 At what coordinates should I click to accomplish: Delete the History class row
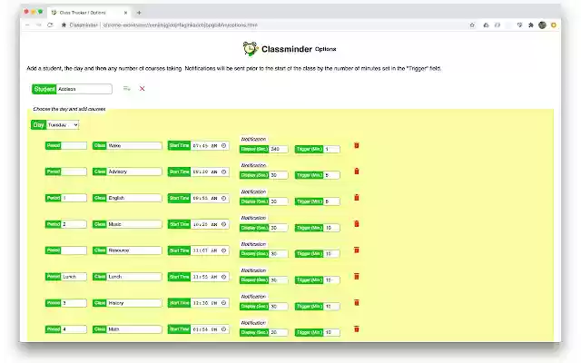pyautogui.click(x=357, y=302)
